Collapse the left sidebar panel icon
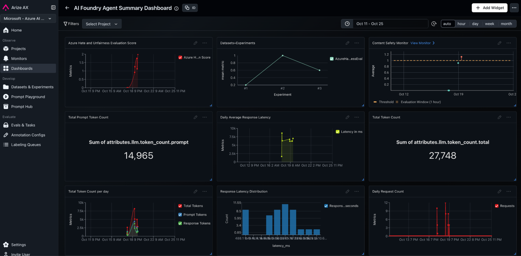The width and height of the screenshot is (521, 256). (x=53, y=8)
